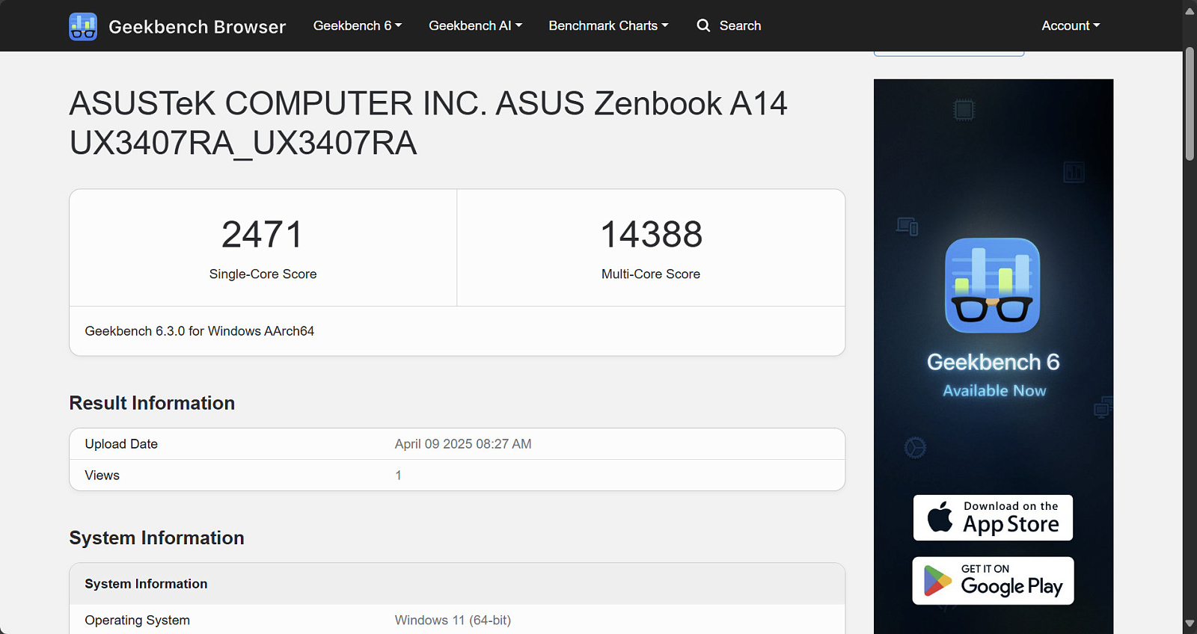Expand the Account dropdown menu
This screenshot has height=634, width=1197.
1071,25
